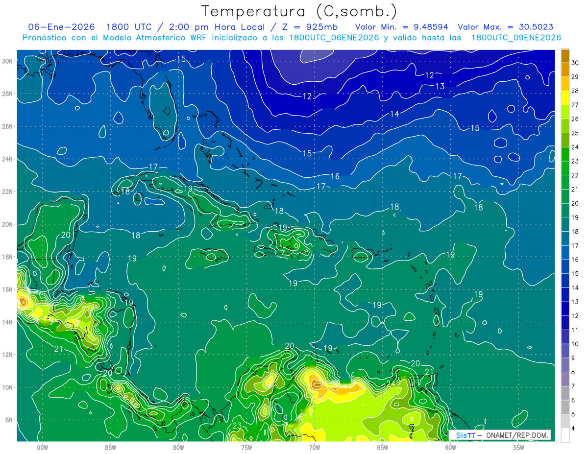
Task: Click the 18N latitude axis label
Action: pyautogui.click(x=8, y=257)
